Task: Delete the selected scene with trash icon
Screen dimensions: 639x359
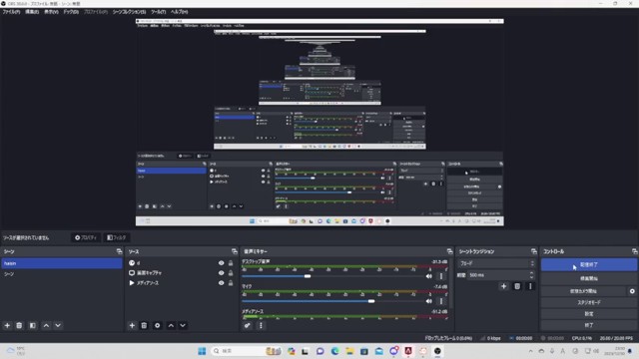Action: [19, 326]
